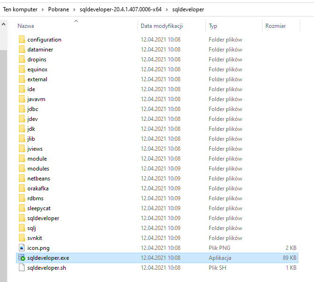Click the svnkit folder icon
Image resolution: width=314 pixels, height=282 pixels.
22,238
